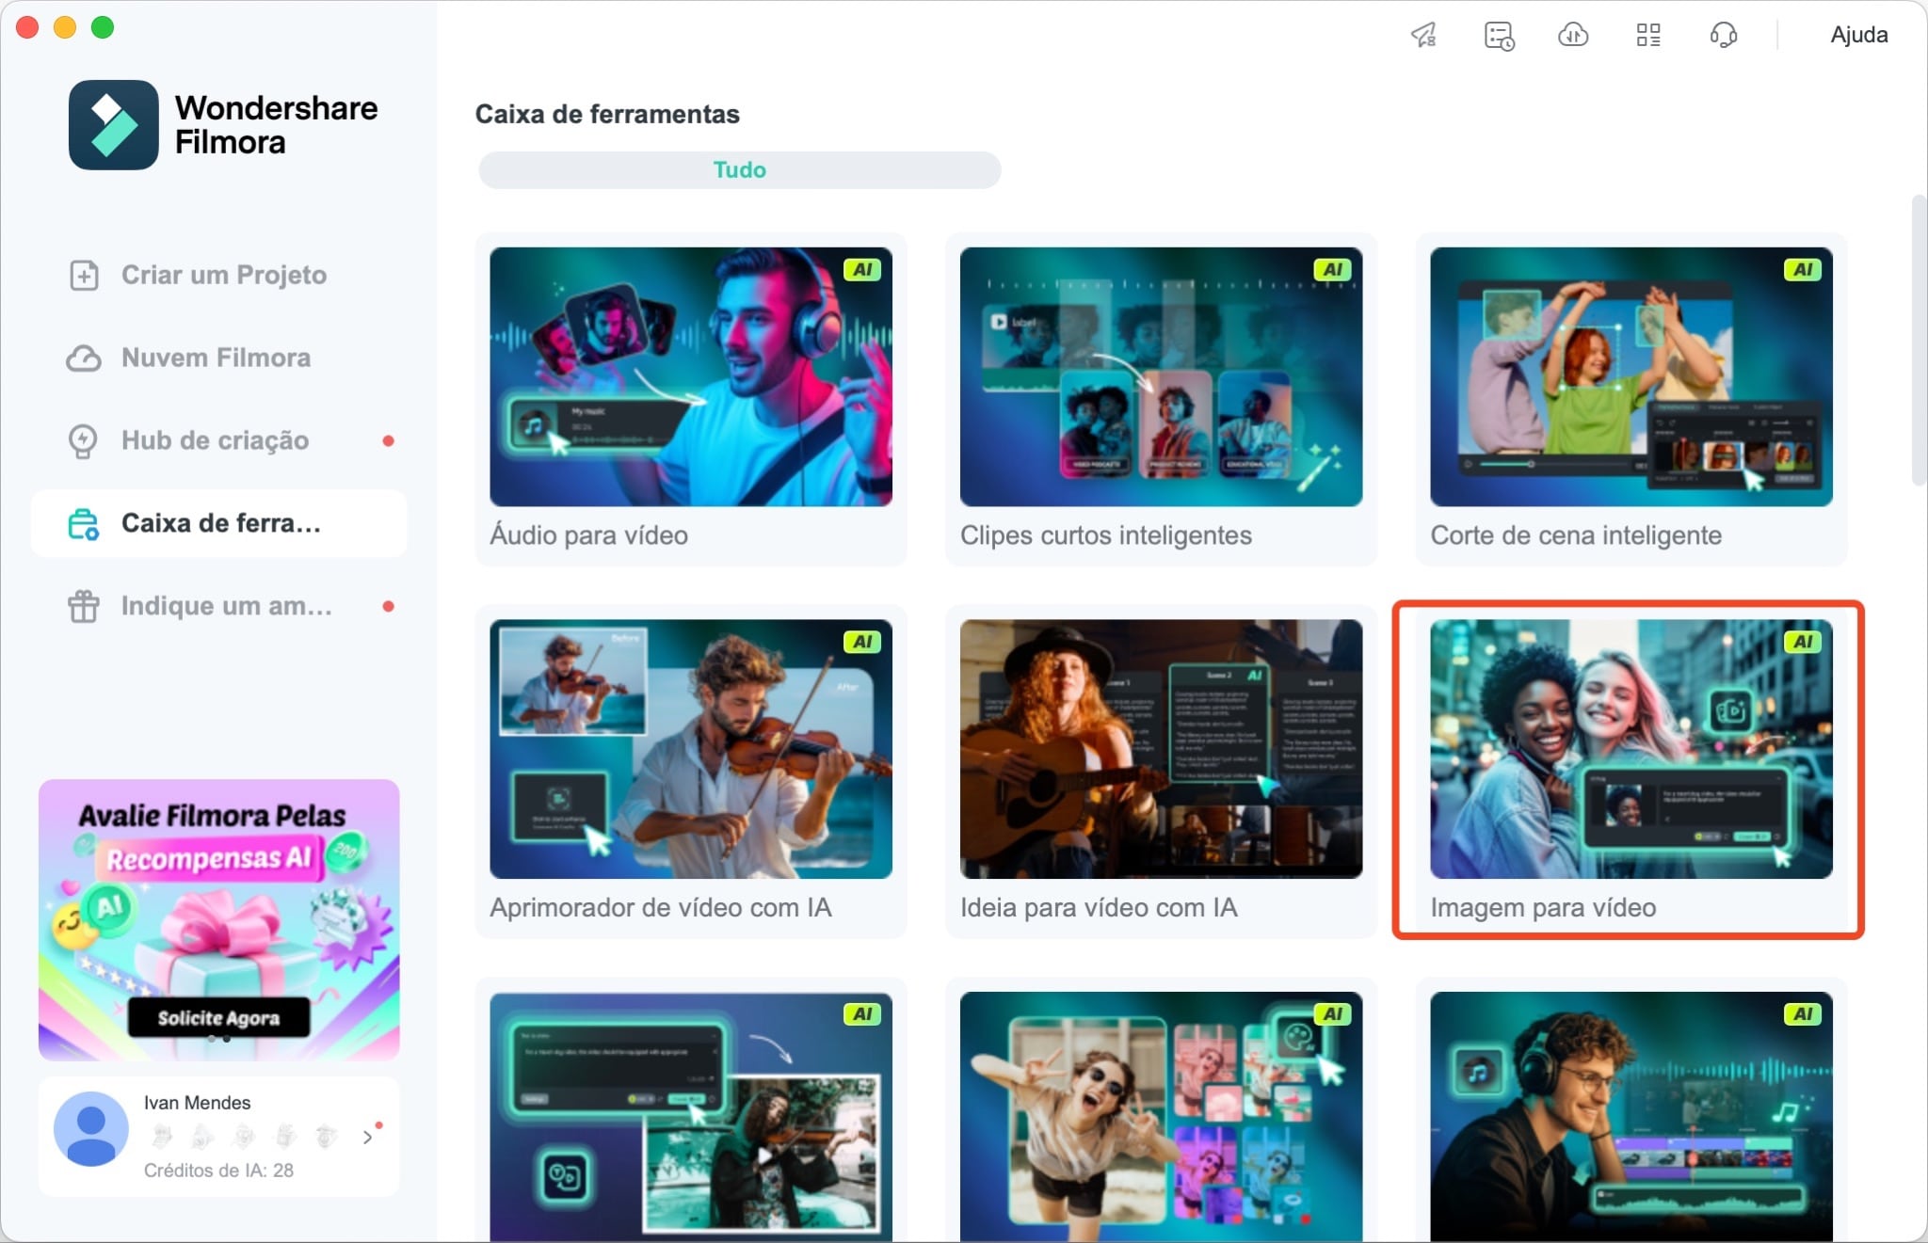The width and height of the screenshot is (1928, 1243).
Task: Click the 'Corte de cena inteligente' label
Action: click(1576, 535)
